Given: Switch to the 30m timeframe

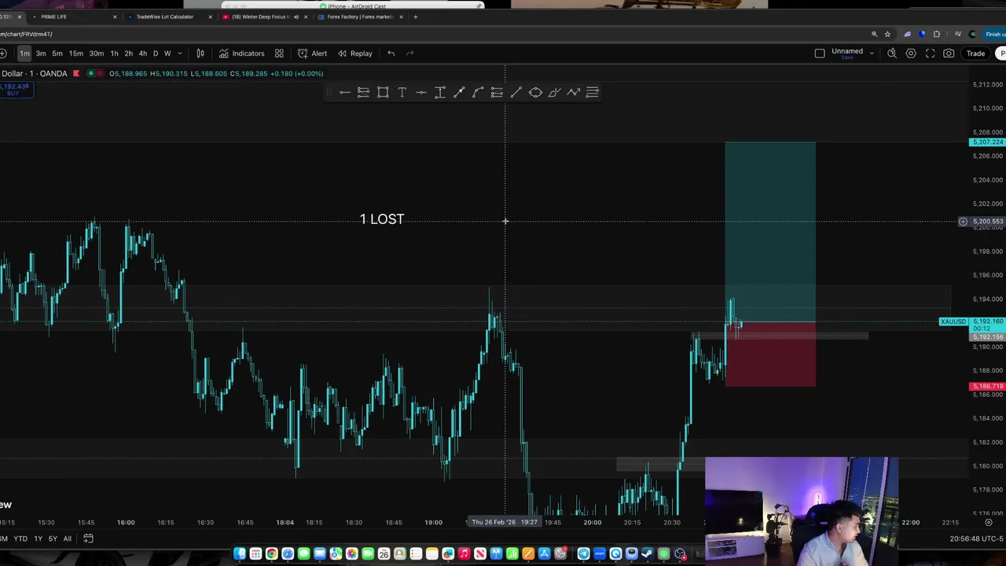Looking at the screenshot, I should pyautogui.click(x=96, y=53).
